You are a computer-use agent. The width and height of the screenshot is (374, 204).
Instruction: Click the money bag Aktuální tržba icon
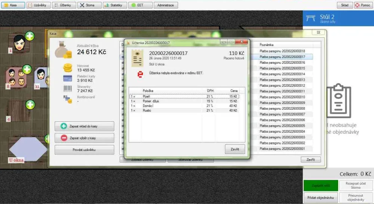click(x=62, y=50)
